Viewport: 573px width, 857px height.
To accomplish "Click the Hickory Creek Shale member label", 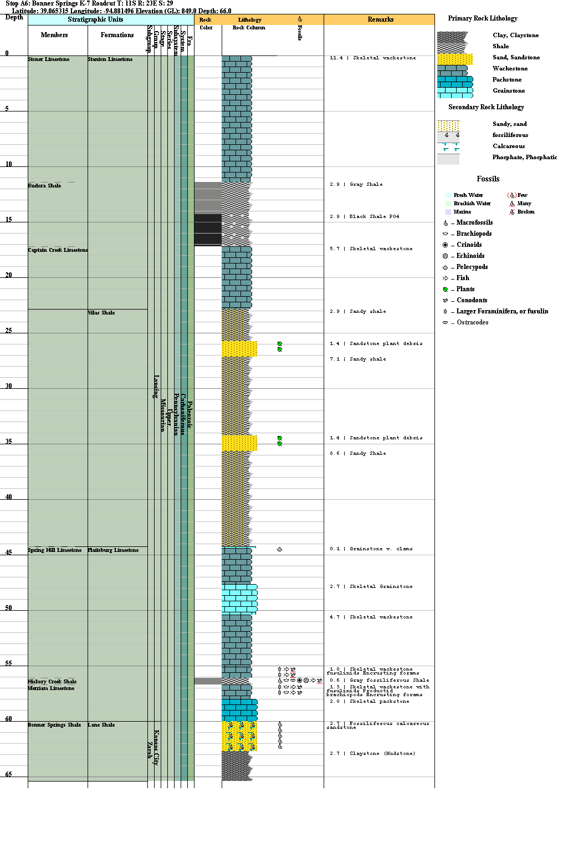I will point(53,682).
